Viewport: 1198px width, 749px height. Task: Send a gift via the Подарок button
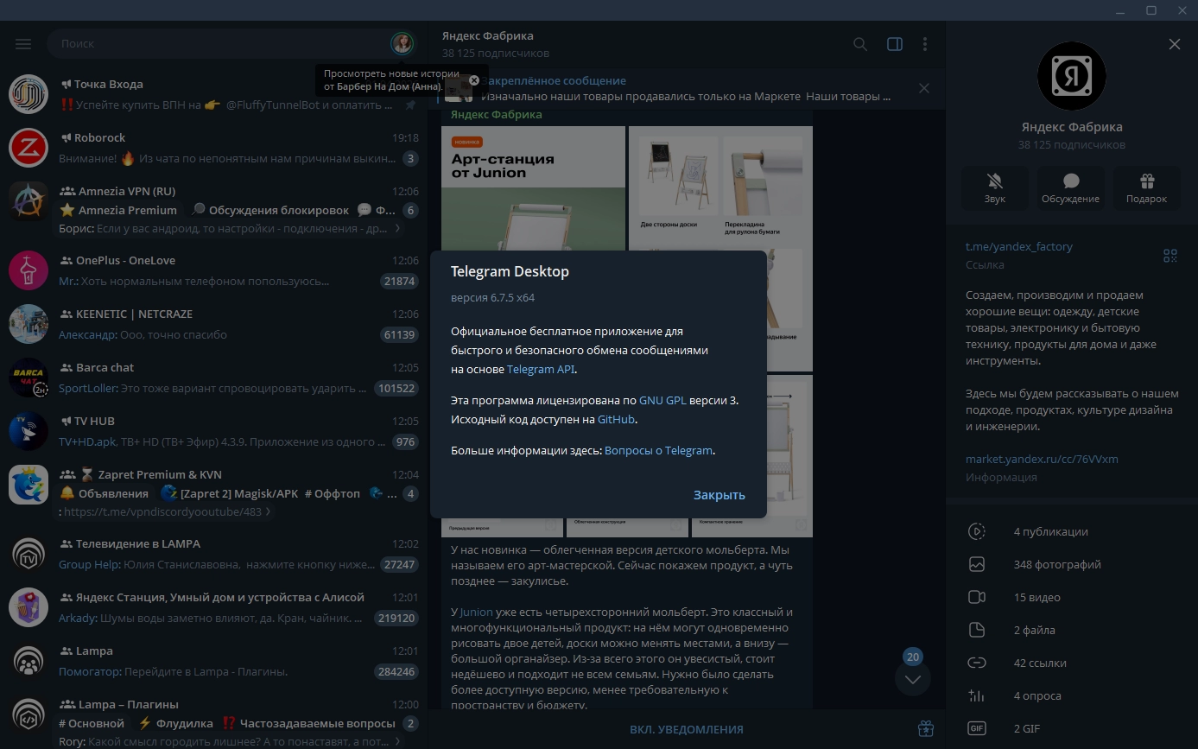1147,187
